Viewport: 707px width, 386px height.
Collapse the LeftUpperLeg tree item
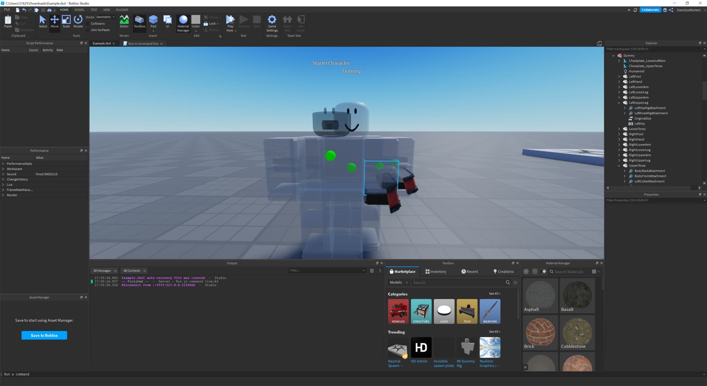pos(619,103)
